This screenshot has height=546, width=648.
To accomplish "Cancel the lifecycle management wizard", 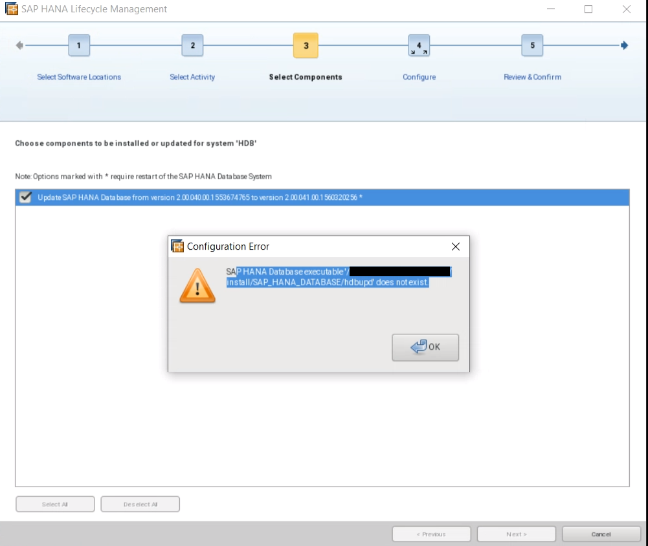I will pyautogui.click(x=601, y=534).
